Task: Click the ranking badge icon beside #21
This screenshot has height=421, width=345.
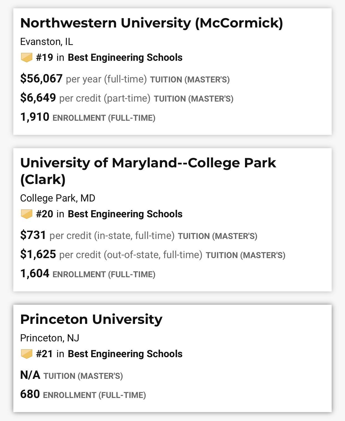Action: (27, 354)
